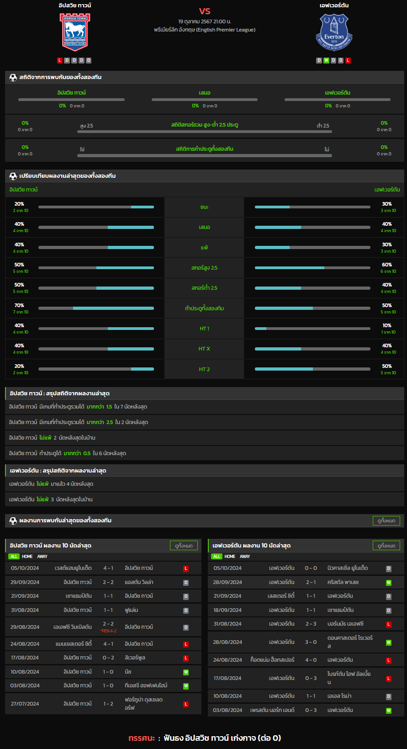Click the red L form badge under Ipswich crest

(x=60, y=60)
